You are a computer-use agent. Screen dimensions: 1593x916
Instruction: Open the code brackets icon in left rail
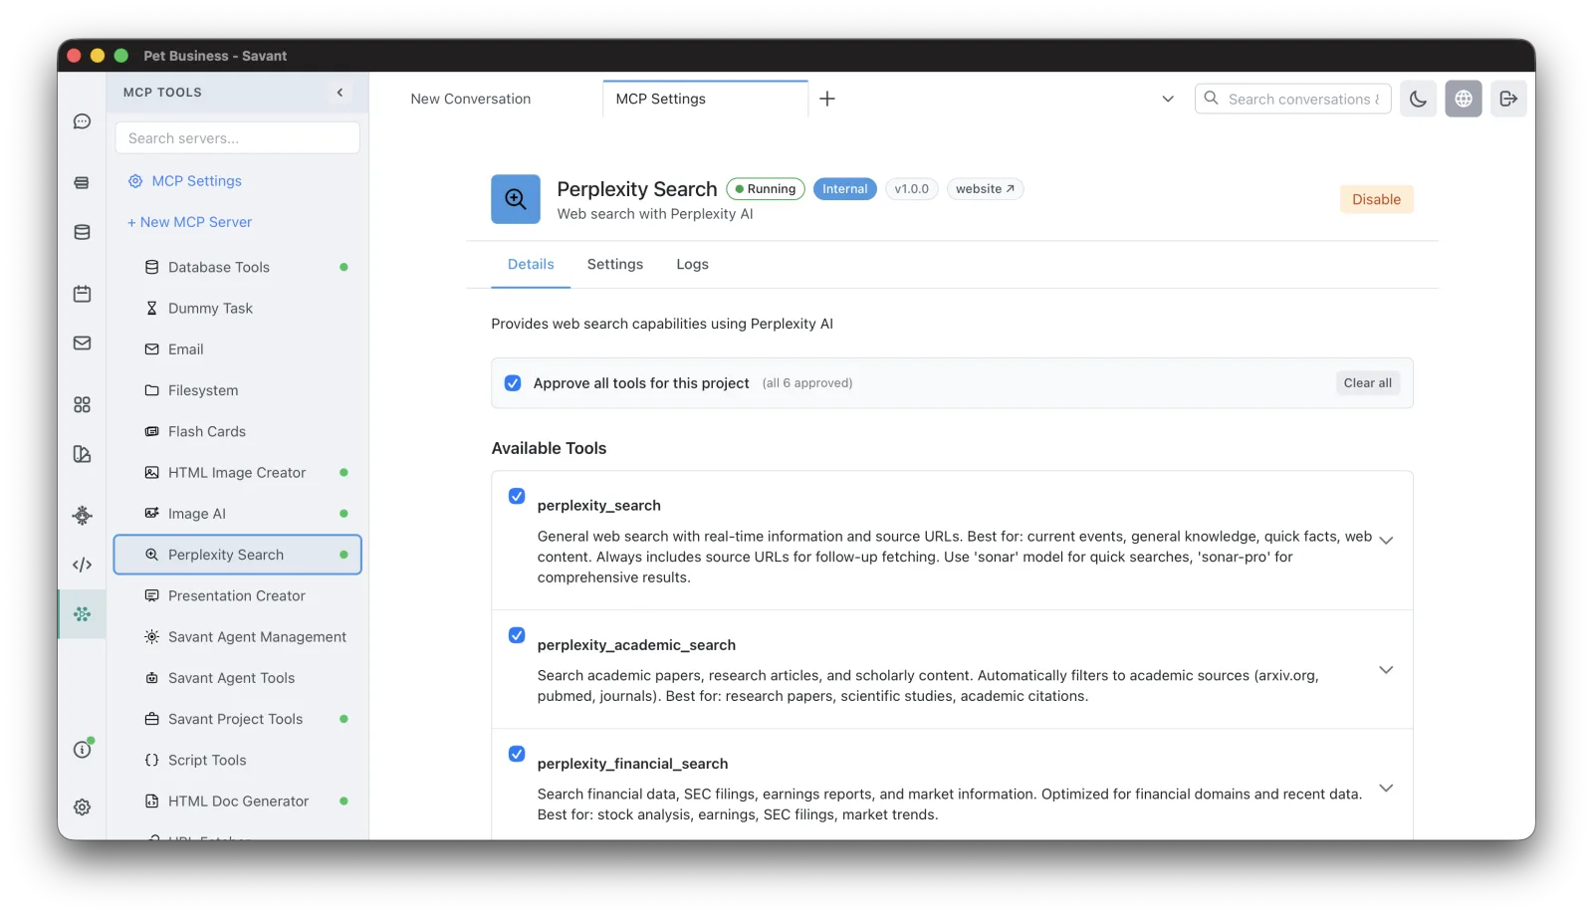tap(83, 565)
